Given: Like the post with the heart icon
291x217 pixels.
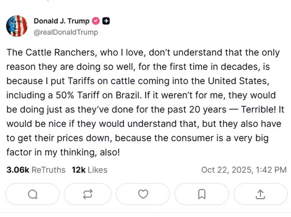Looking at the screenshot, I should point(143,194).
